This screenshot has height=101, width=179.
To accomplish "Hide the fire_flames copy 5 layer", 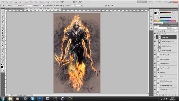I will (155, 90).
